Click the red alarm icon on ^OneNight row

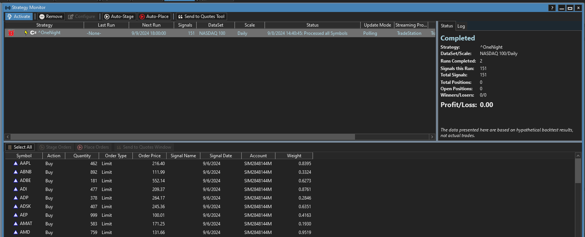[x=11, y=33]
